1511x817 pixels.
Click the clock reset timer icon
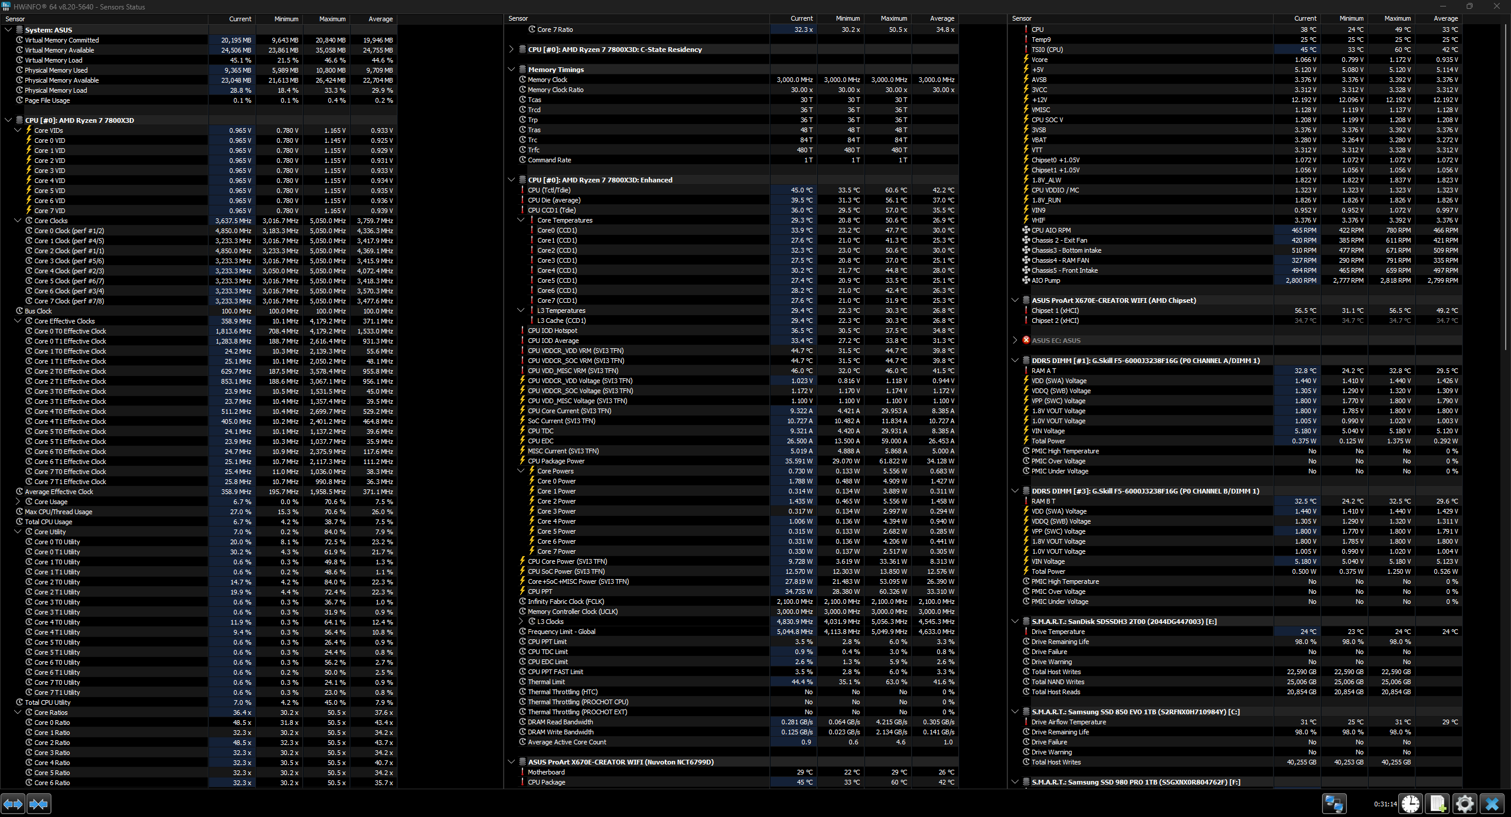[x=1411, y=803]
